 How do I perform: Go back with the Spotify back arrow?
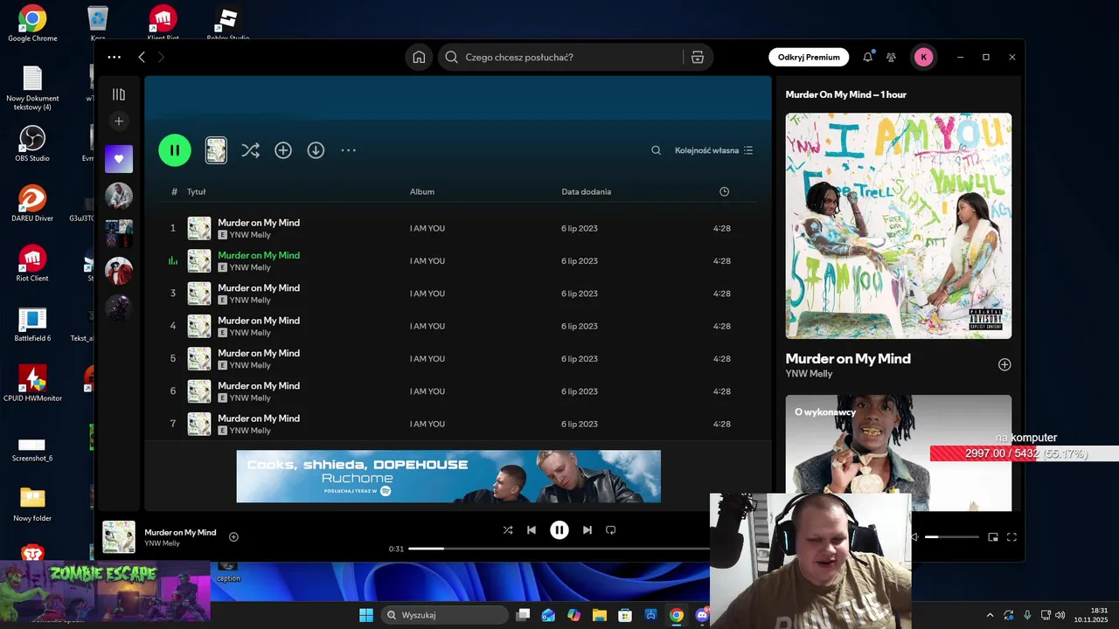point(142,57)
